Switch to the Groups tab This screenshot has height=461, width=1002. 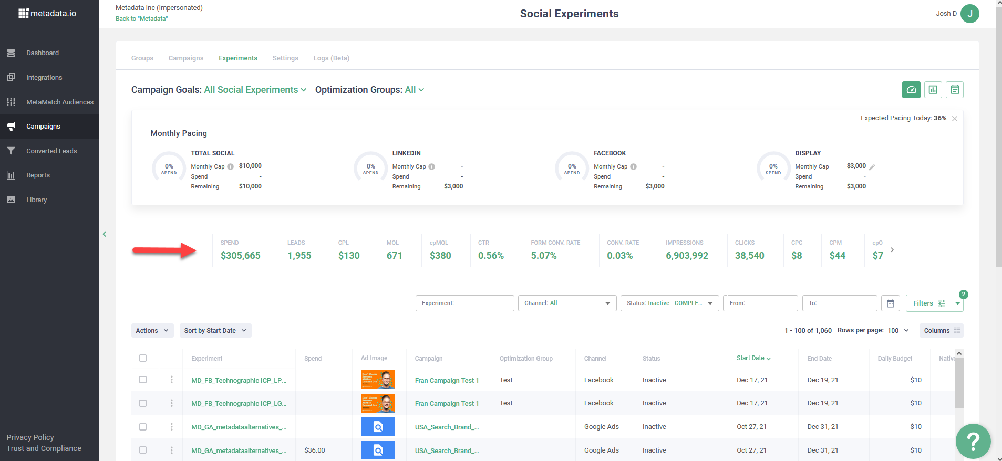142,58
